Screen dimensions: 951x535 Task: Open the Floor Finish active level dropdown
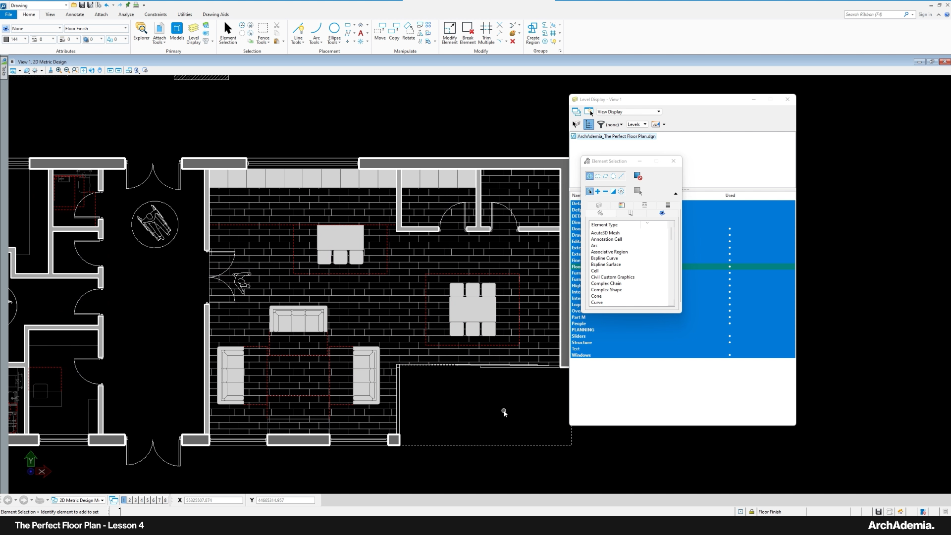tap(96, 29)
